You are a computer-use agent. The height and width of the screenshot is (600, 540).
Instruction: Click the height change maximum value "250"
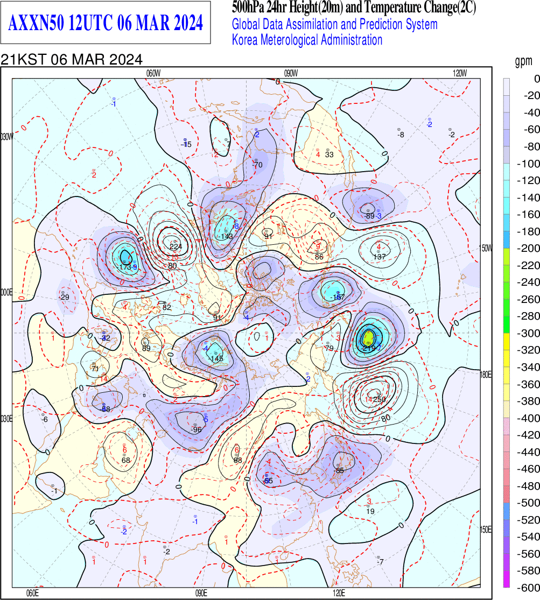coord(379,399)
